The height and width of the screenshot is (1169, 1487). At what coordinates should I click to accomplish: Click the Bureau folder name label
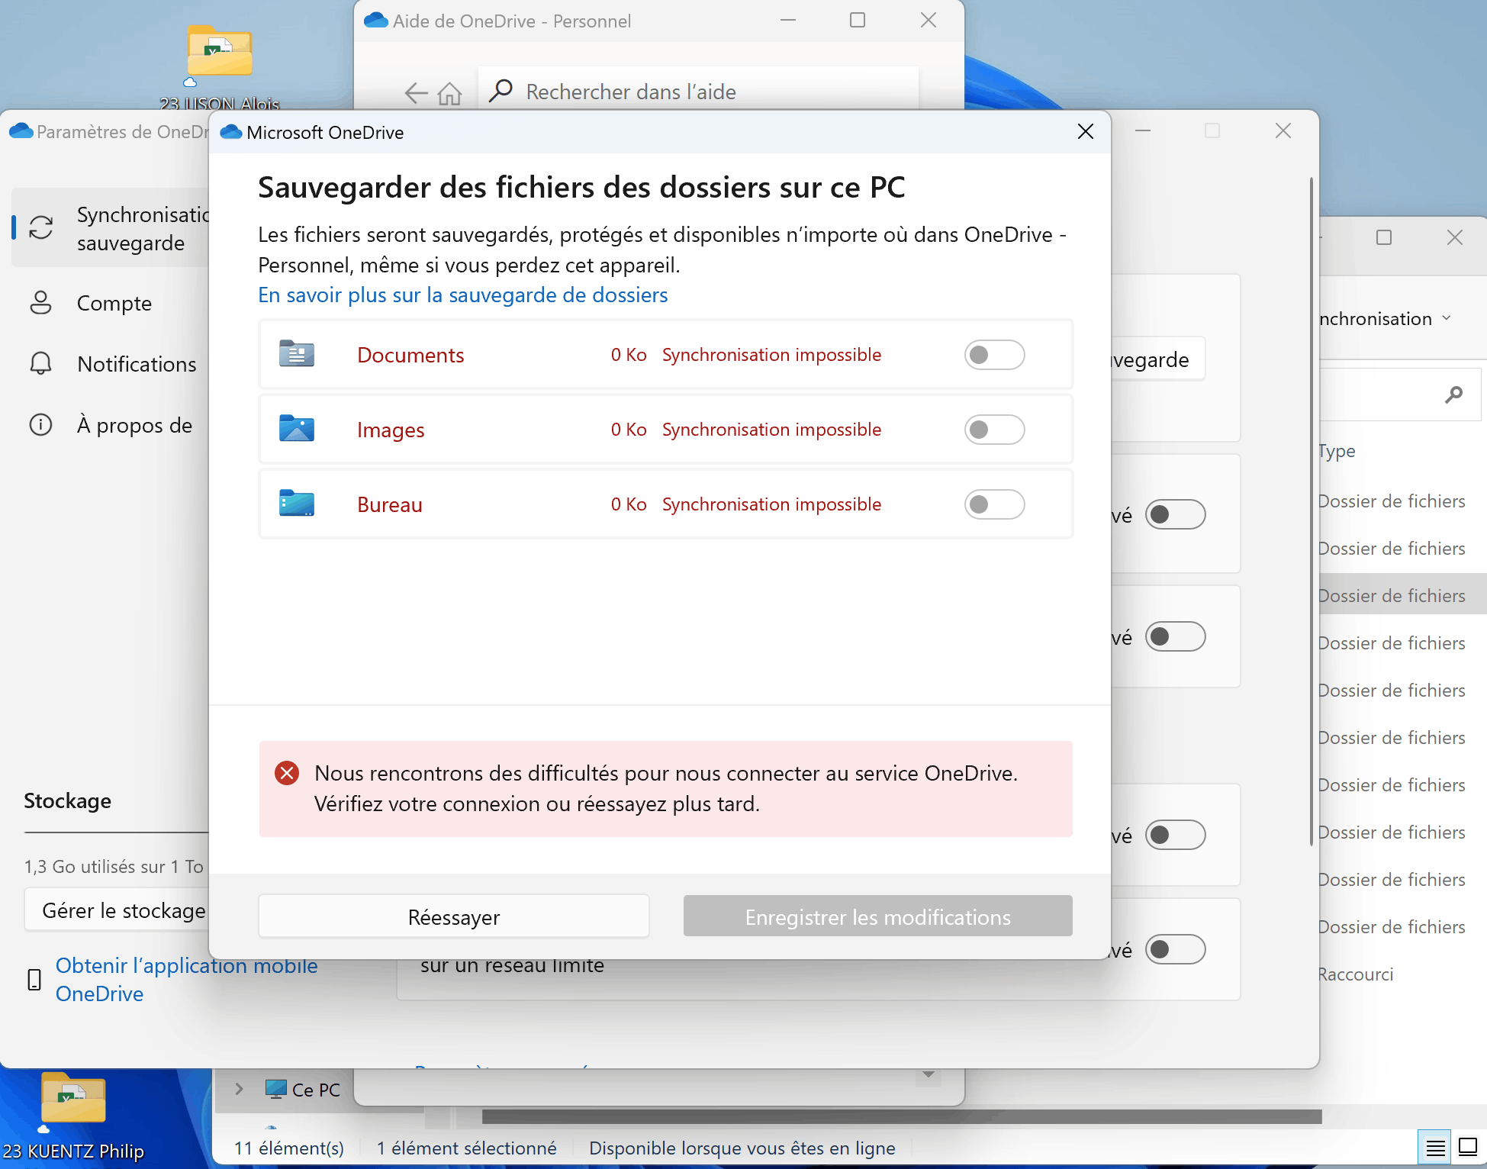[x=390, y=504]
